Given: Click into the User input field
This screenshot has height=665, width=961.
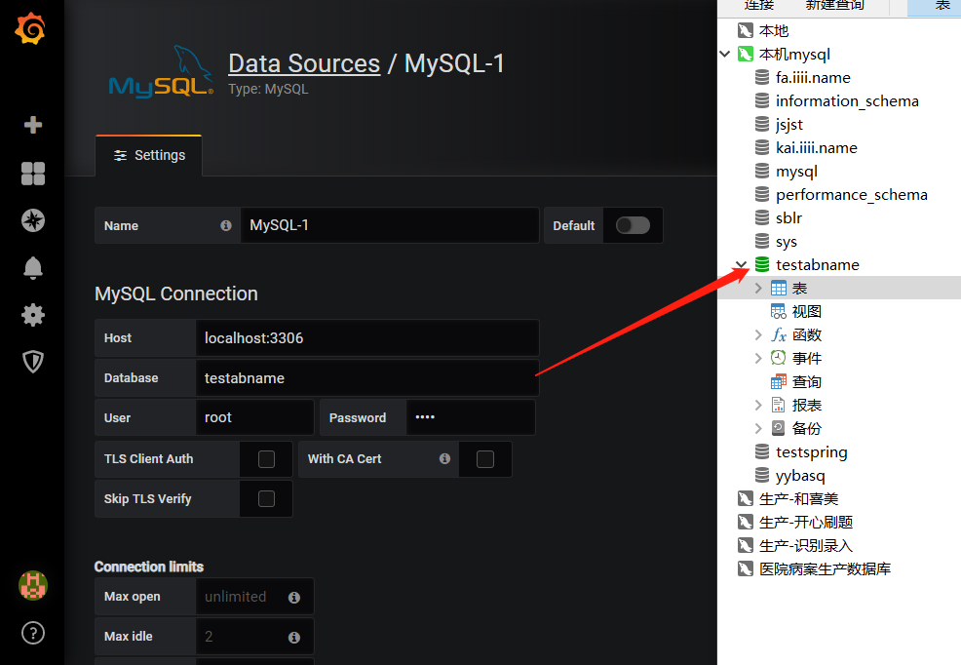Looking at the screenshot, I should [255, 417].
